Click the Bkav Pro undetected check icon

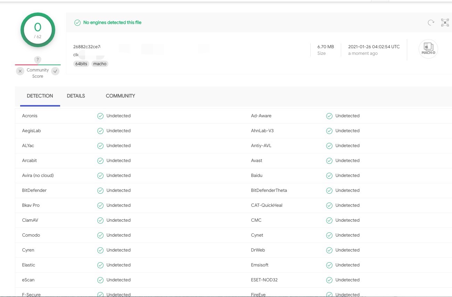pos(100,205)
